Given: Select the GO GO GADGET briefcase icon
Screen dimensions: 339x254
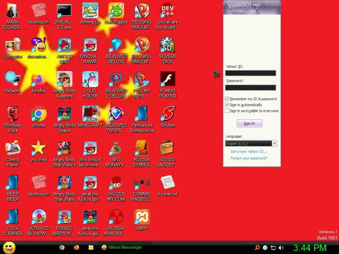Looking at the screenshot, I should tap(168, 154).
